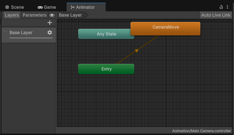
Task: Toggle the parameters panel eye icon
Action: 52,15
